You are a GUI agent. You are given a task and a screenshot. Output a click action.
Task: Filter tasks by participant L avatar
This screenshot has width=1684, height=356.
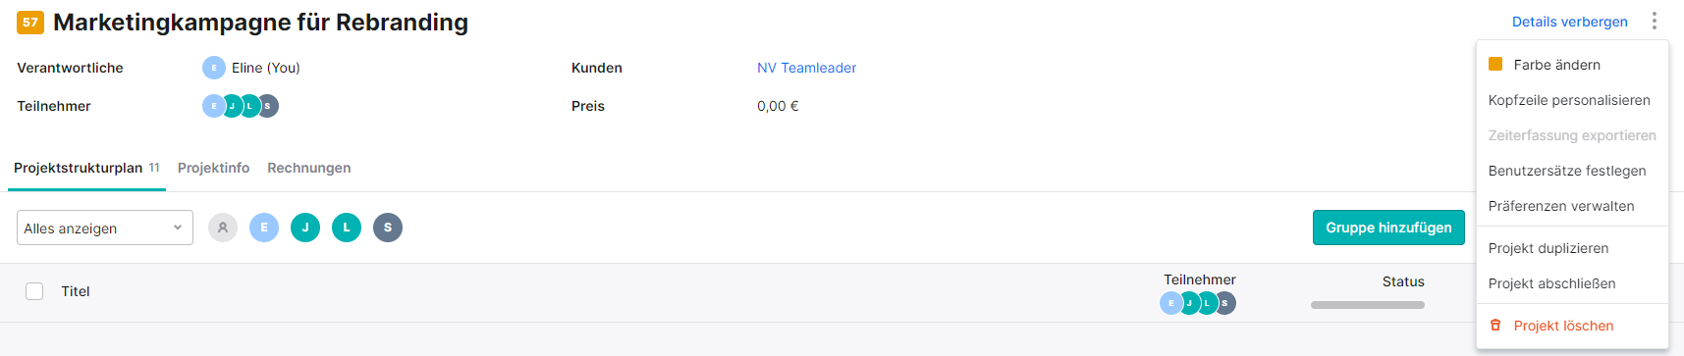[x=347, y=228]
